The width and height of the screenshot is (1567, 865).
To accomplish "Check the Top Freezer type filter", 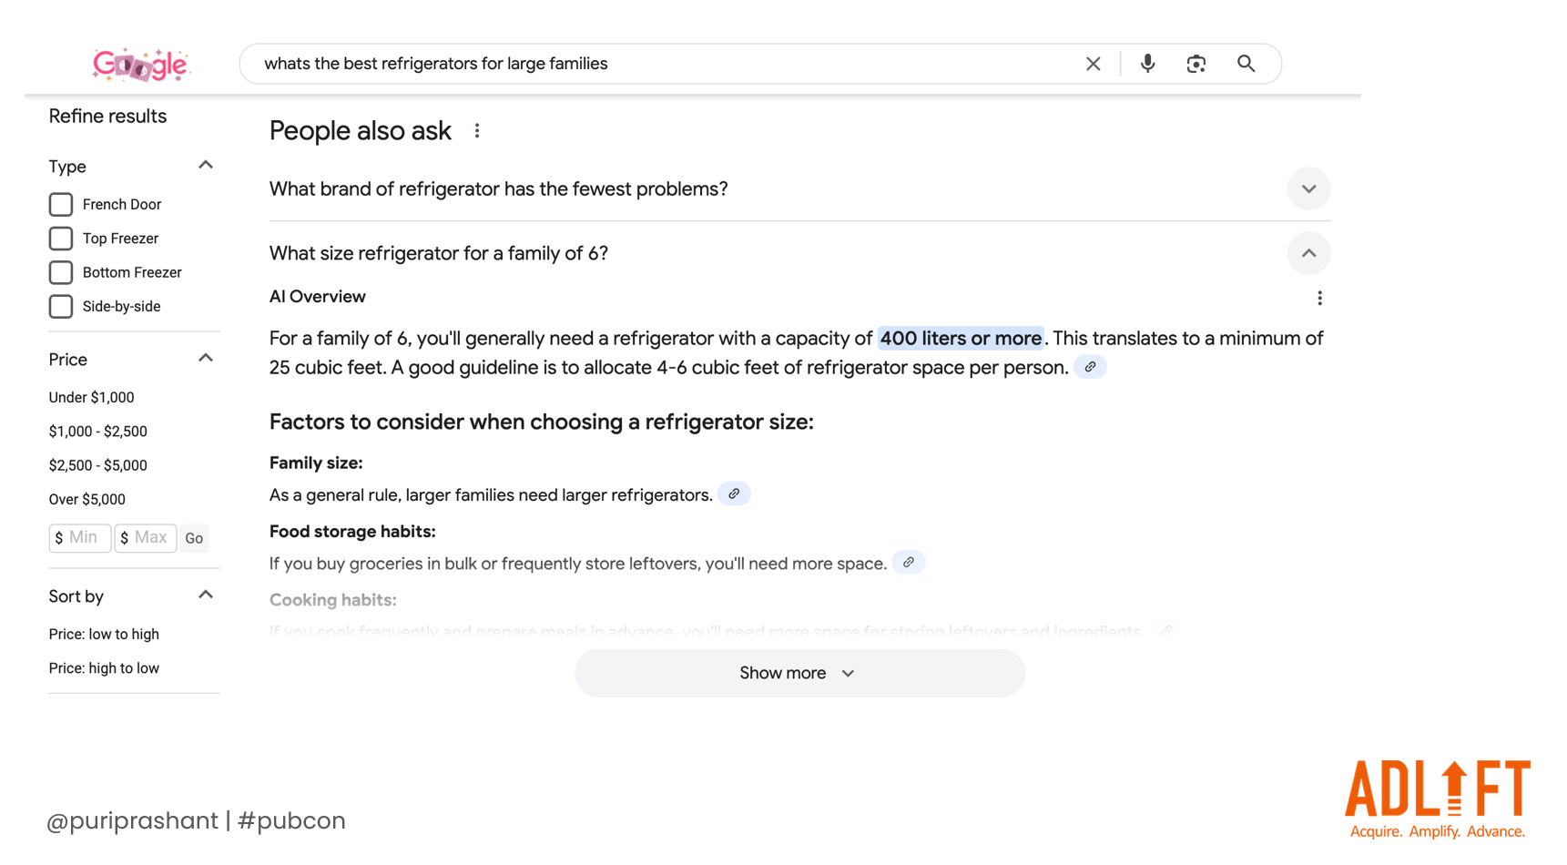I will point(61,239).
